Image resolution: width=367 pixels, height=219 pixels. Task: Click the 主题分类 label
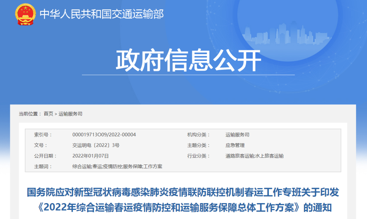[198, 145]
